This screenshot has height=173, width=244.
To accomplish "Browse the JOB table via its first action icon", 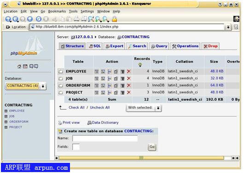I will (97, 78).
